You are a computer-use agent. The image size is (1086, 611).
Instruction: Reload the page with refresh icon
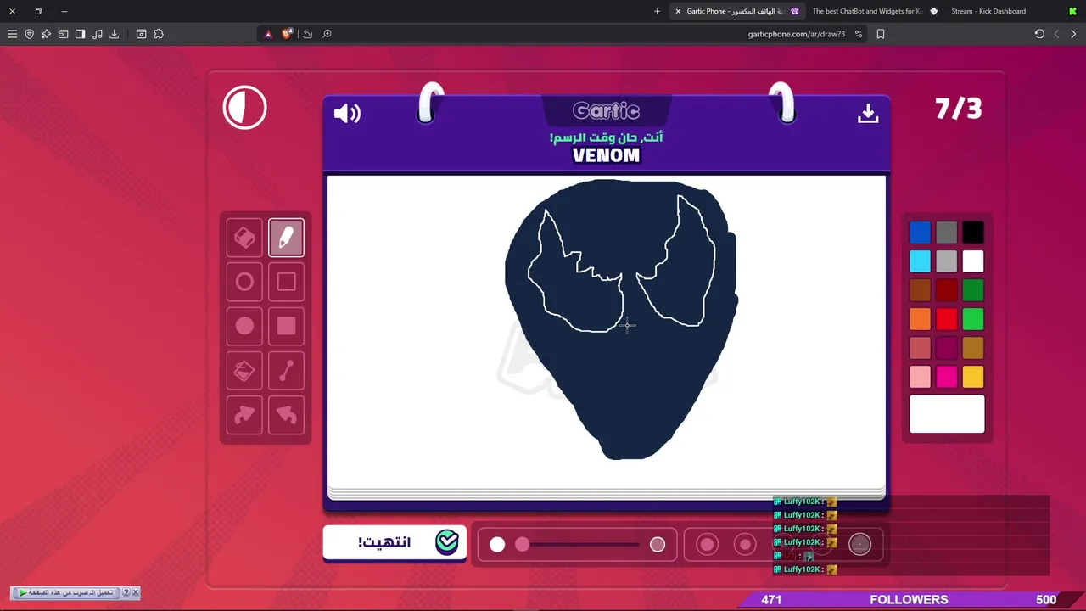tap(1039, 34)
